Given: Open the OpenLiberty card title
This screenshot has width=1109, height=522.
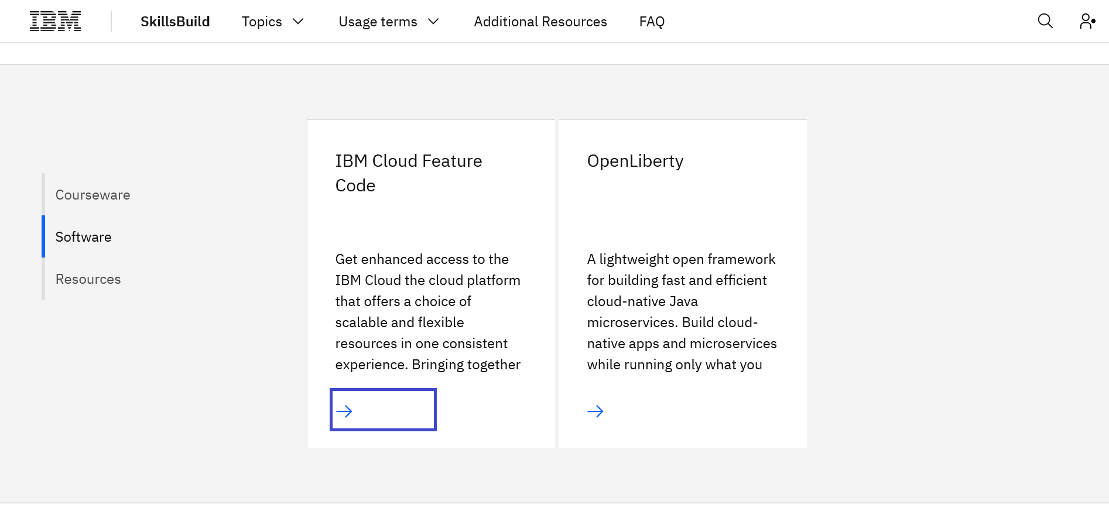Looking at the screenshot, I should [635, 161].
